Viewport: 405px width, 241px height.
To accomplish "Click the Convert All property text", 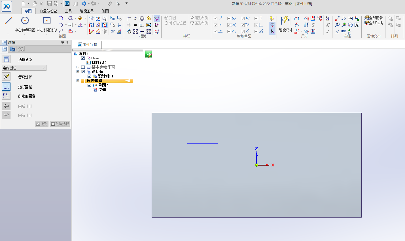I will point(376,23).
